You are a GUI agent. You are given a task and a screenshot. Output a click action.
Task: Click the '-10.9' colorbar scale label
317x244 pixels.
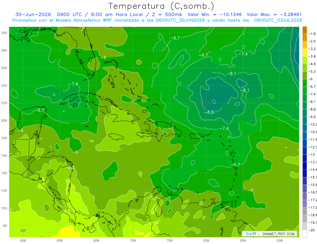pos(313,132)
